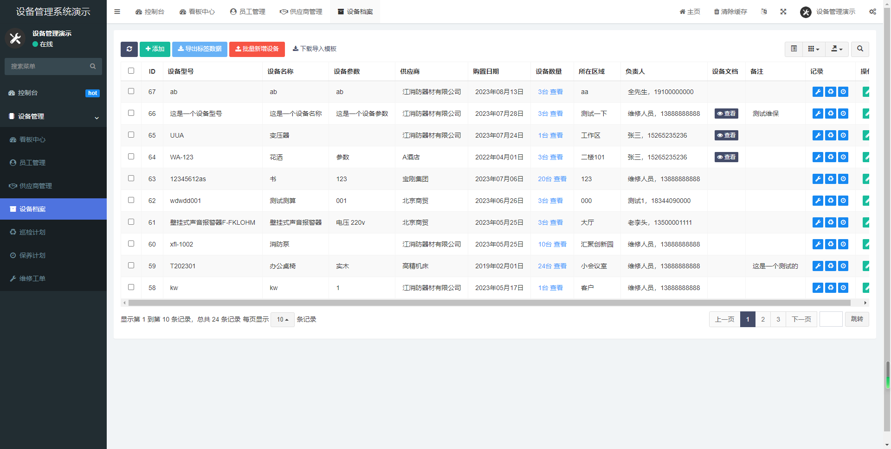Open recycle record icon for row 65

tap(831, 135)
